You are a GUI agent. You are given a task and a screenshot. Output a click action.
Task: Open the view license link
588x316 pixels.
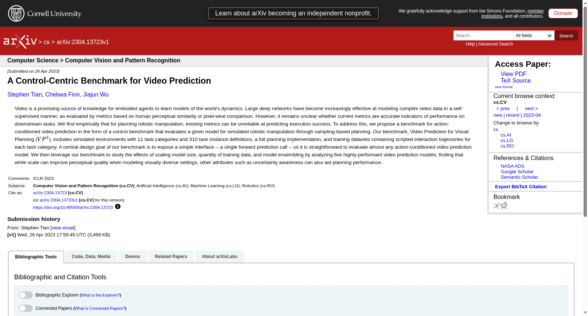(504, 87)
